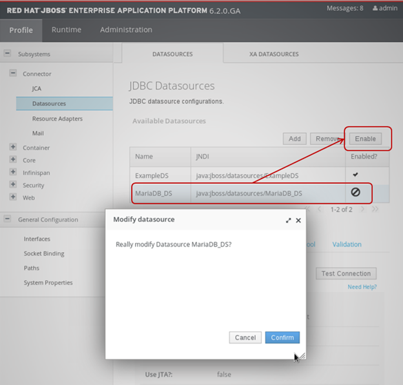The height and width of the screenshot is (385, 403).
Task: Click the admin user icon
Action: coord(375,8)
